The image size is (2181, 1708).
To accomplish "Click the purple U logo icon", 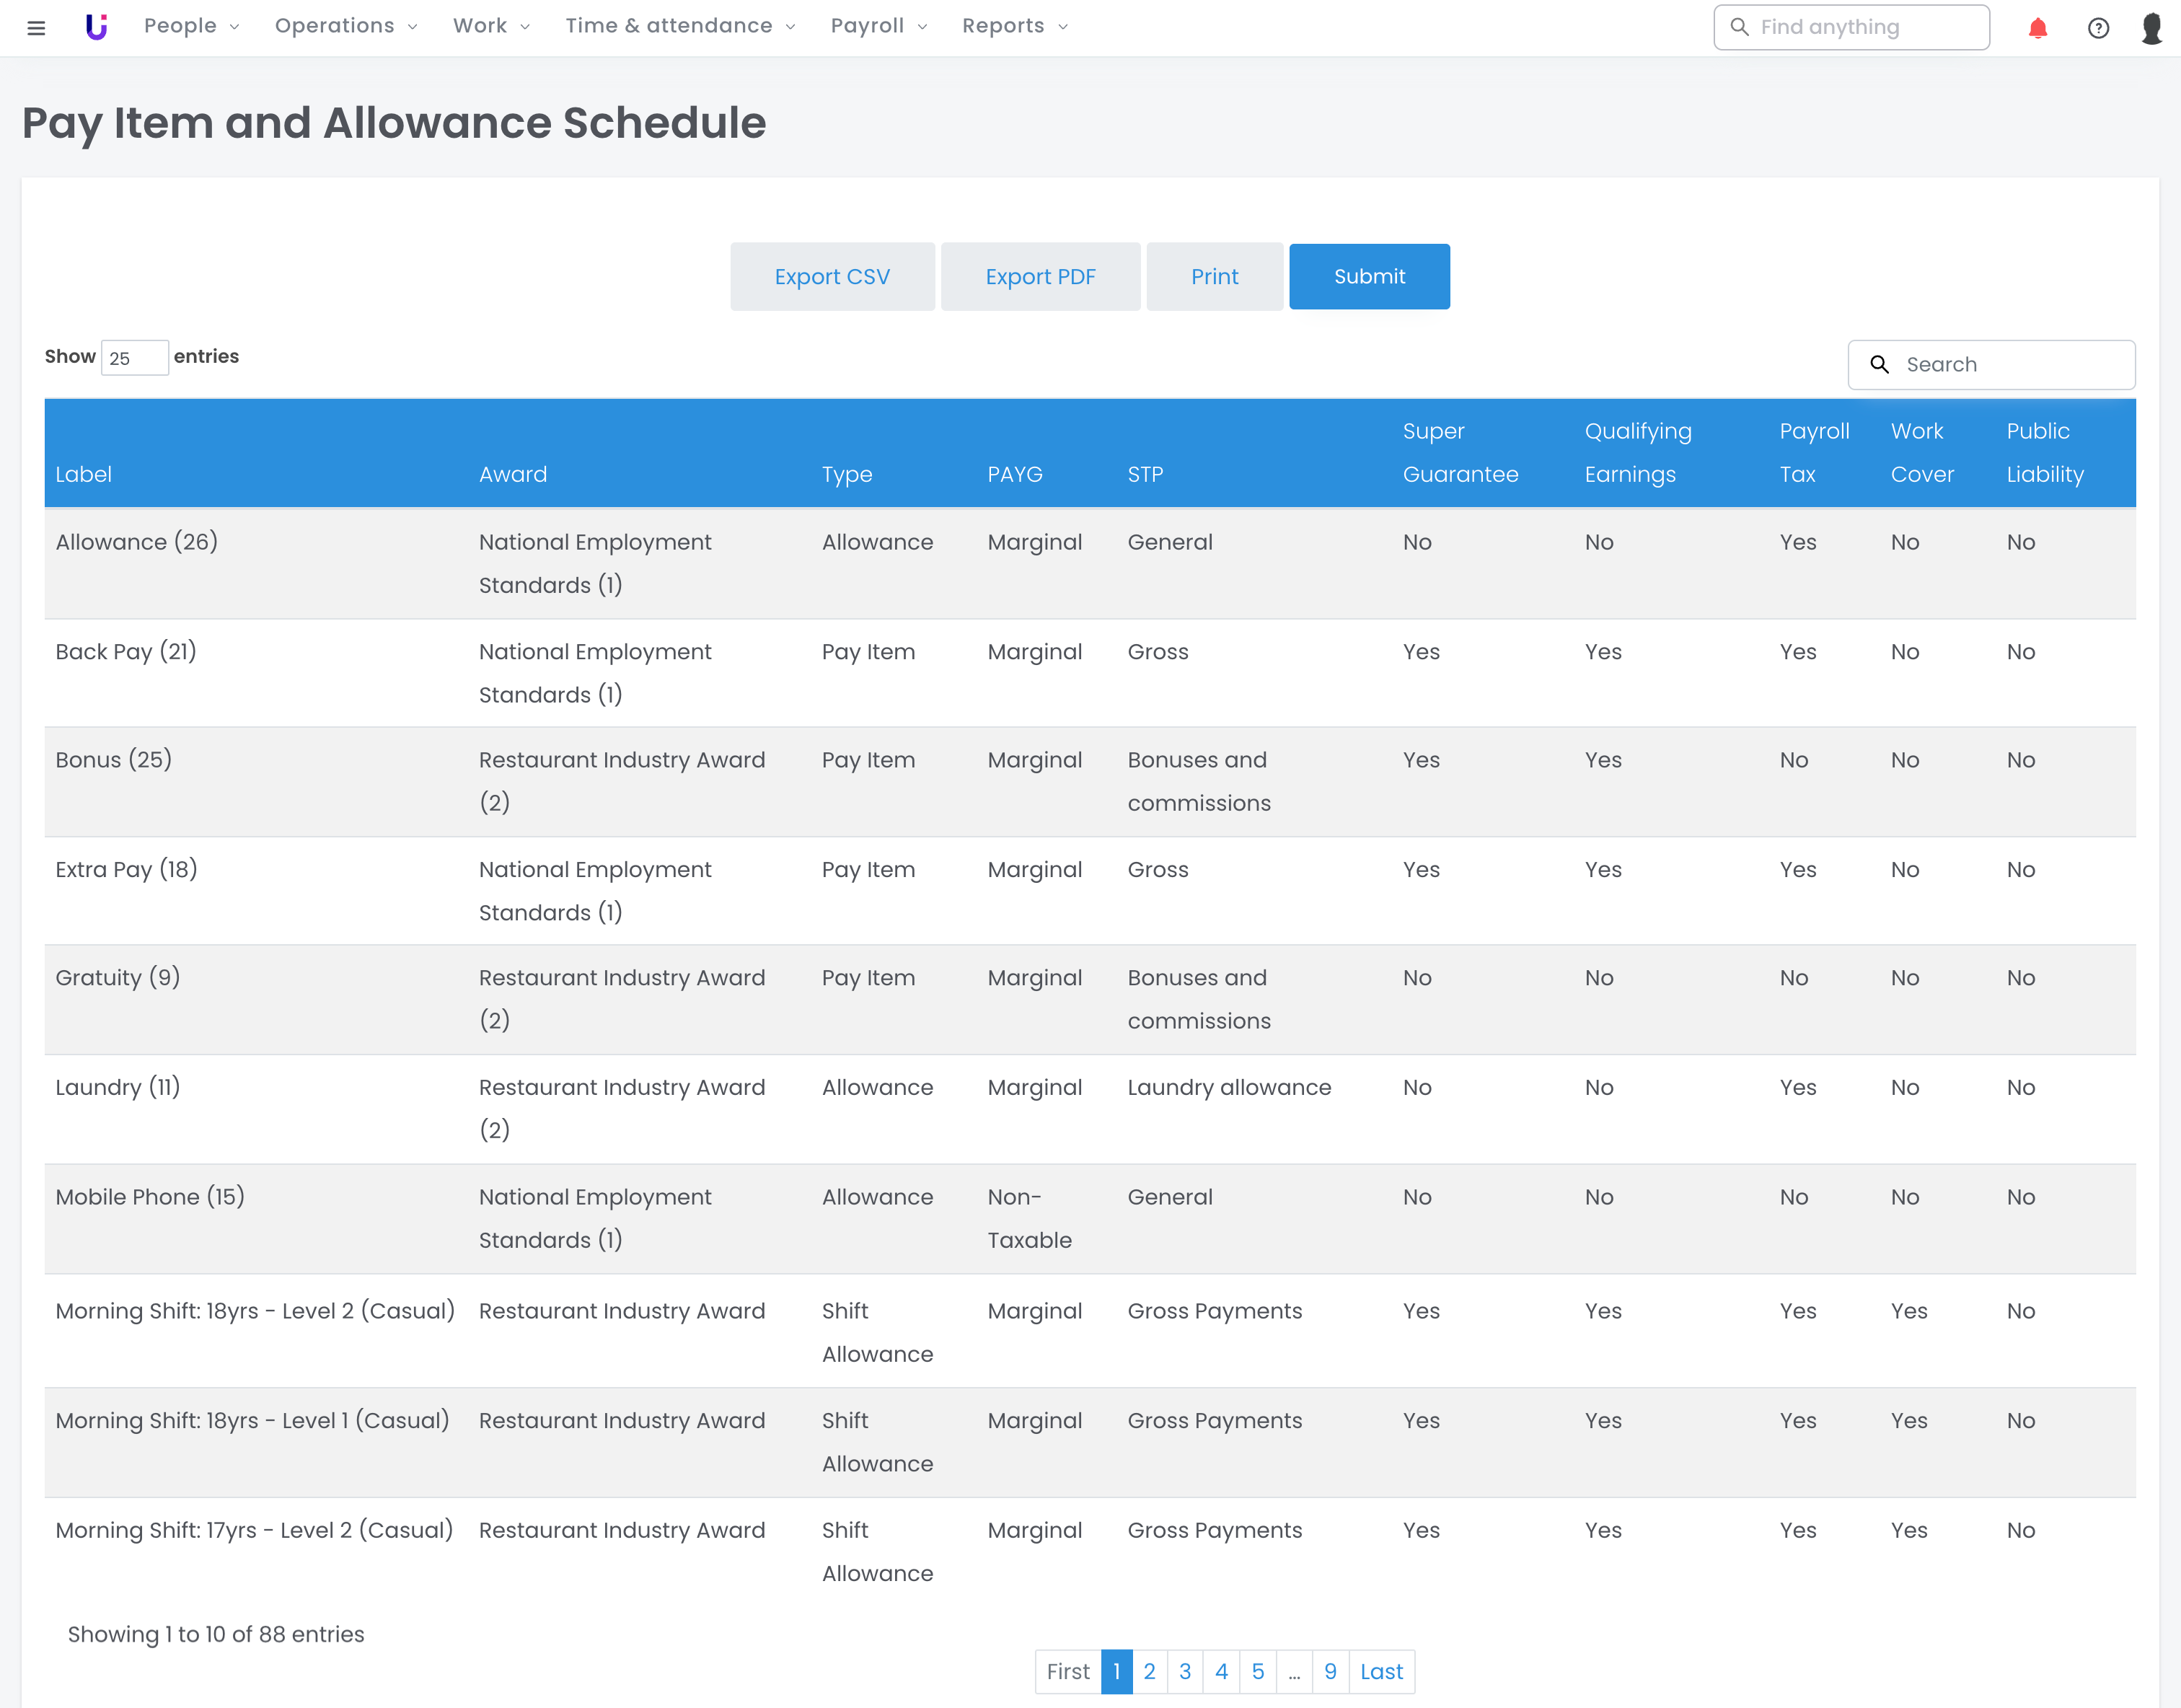I will point(96,27).
